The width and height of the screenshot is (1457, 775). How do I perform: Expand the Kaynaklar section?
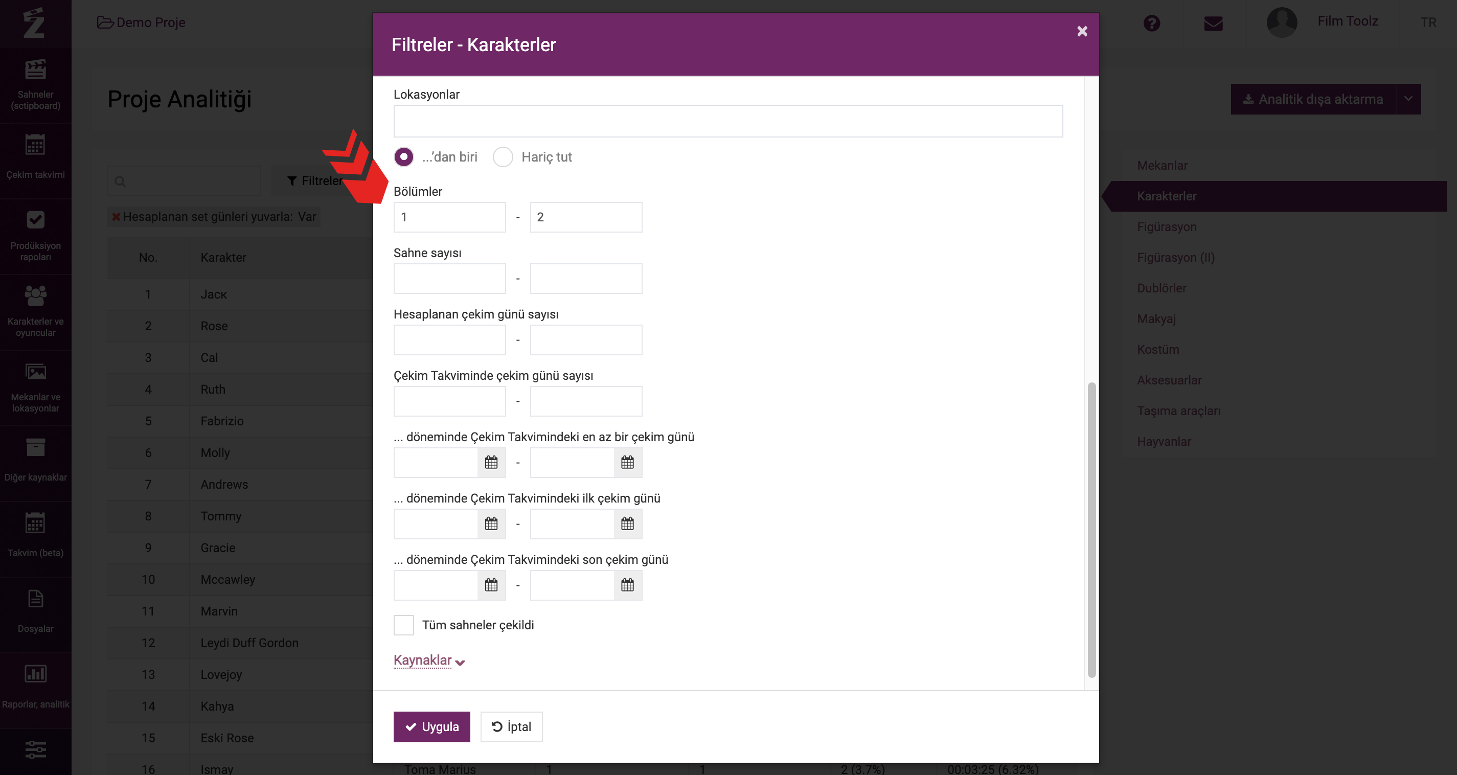[429, 660]
